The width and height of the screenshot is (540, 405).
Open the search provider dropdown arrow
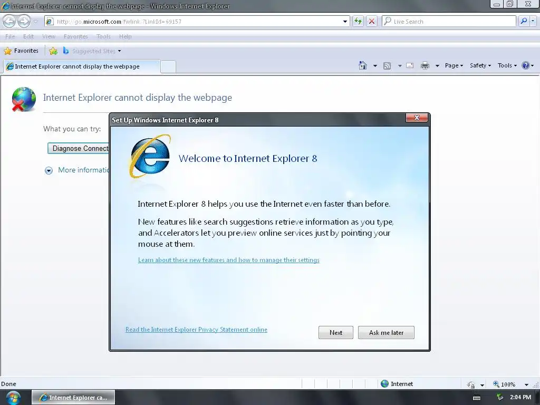533,21
